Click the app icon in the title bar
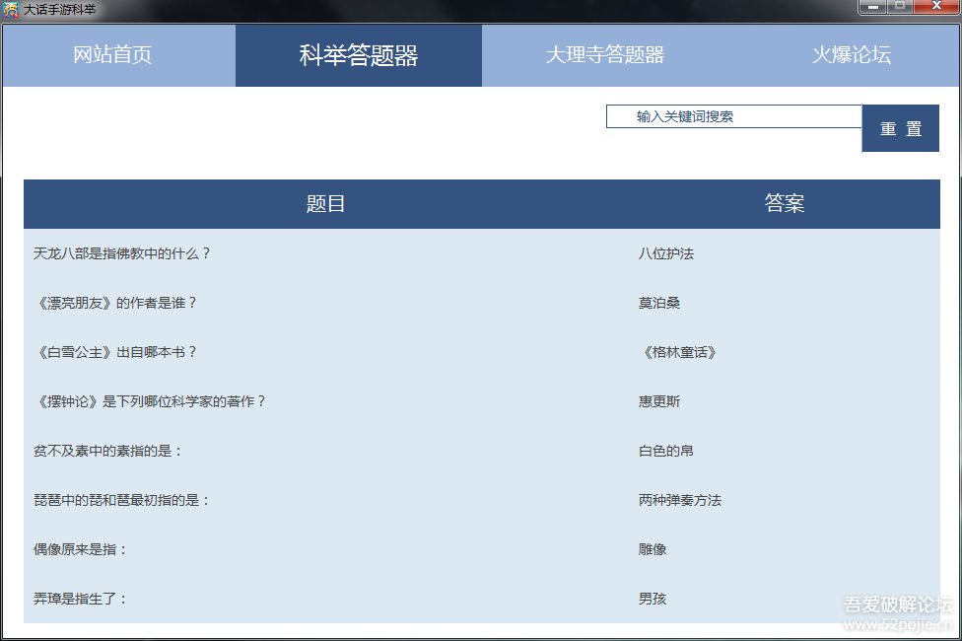 tap(11, 9)
